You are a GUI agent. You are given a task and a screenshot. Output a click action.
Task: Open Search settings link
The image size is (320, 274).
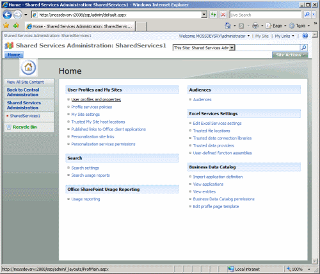click(x=85, y=168)
